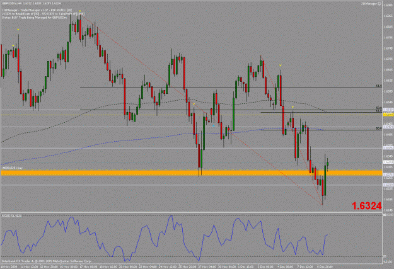This screenshot has height=269, width=394.
Task: Click the 'Status: BUY Trade Being Managed' line
Action: click(x=35, y=18)
